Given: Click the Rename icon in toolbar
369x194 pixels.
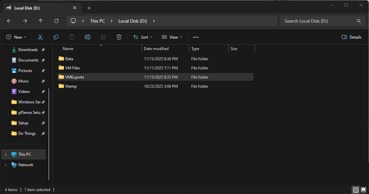Looking at the screenshot, I should point(88,37).
